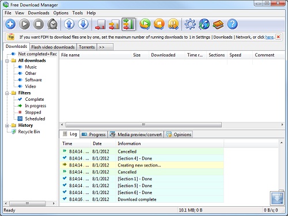This screenshot has height=216, width=288.
Task: Select the '[Section 4] - Done' log row
Action: pos(142,158)
